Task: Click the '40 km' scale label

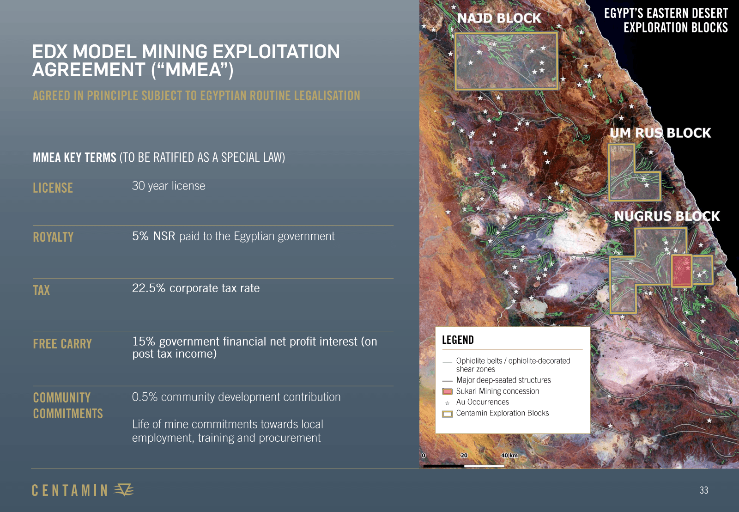Action: [509, 456]
